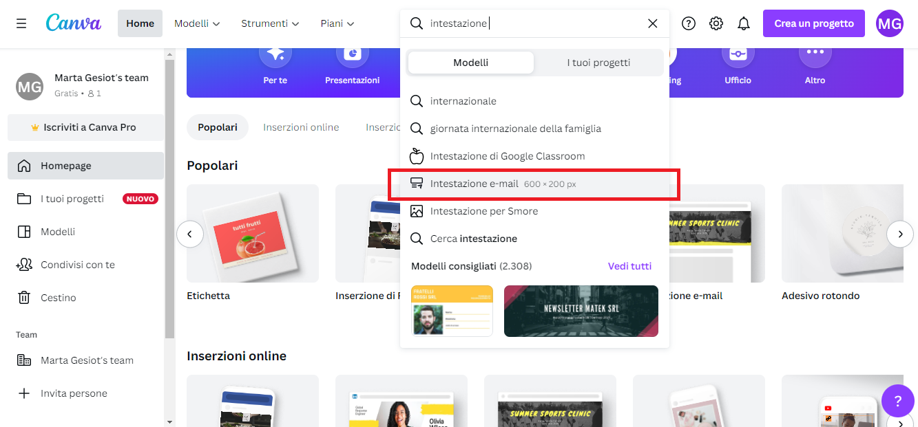This screenshot has width=918, height=427.
Task: Open 'Vedi tutti' recommended templates
Action: pyautogui.click(x=629, y=265)
